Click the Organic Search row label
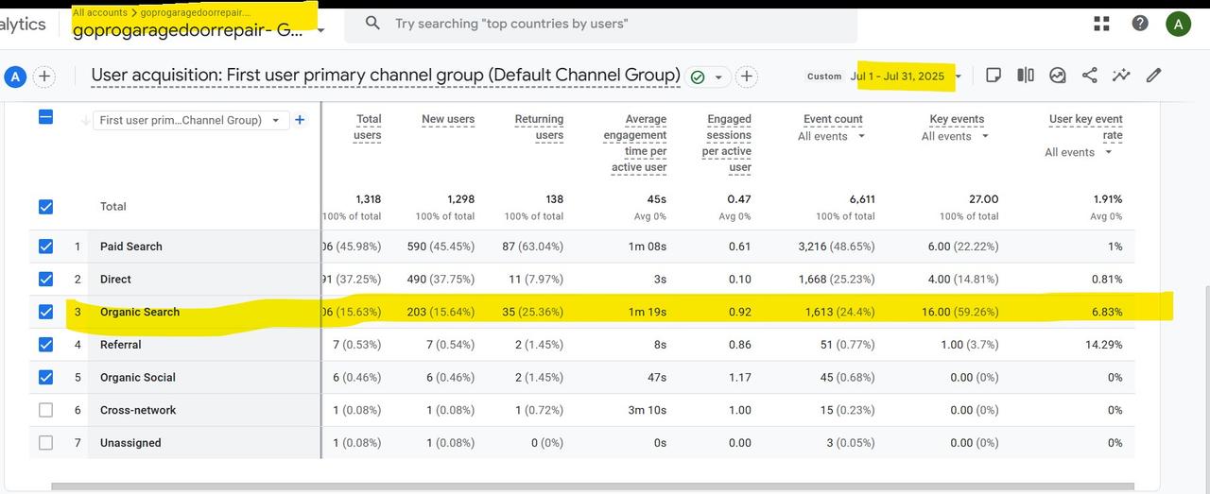This screenshot has width=1210, height=494. (x=140, y=312)
